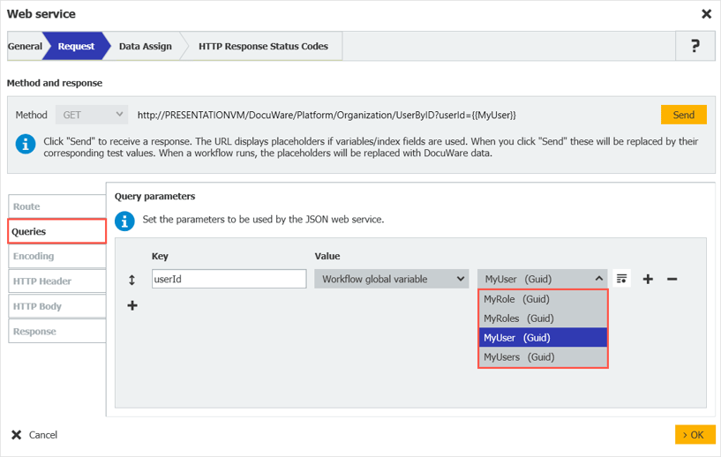Viewport: 721px width, 457px height.
Task: Click the userId key input field
Action: click(x=229, y=279)
